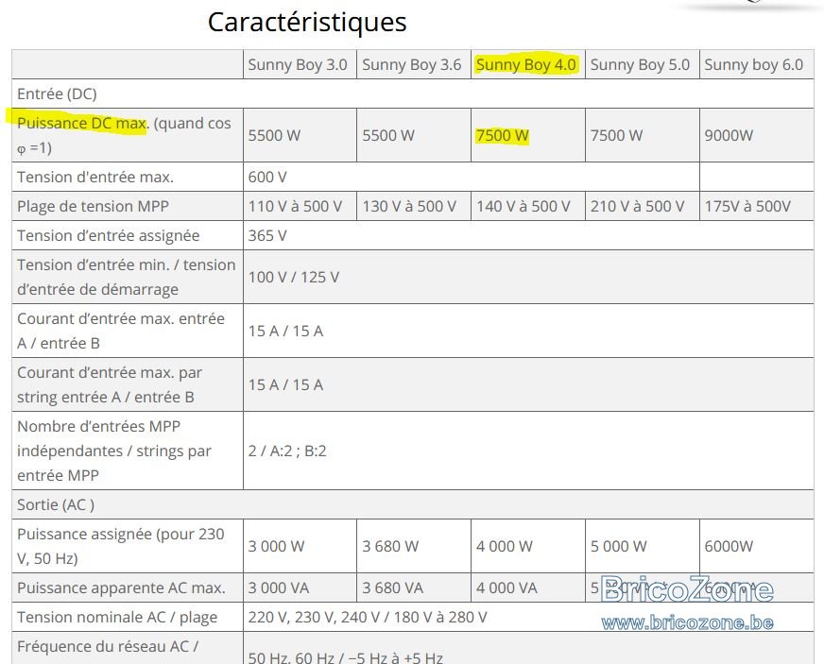The width and height of the screenshot is (824, 664).
Task: Click the BricoZone logo watermark
Action: pyautogui.click(x=687, y=588)
